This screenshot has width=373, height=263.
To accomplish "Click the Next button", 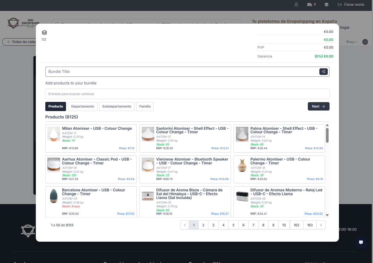I will point(319,106).
